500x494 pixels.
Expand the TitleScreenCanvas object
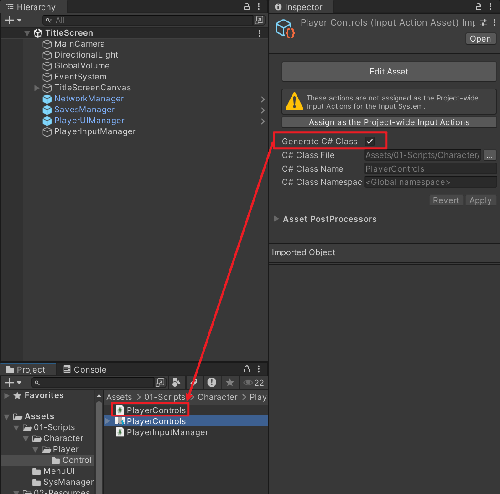(x=36, y=88)
